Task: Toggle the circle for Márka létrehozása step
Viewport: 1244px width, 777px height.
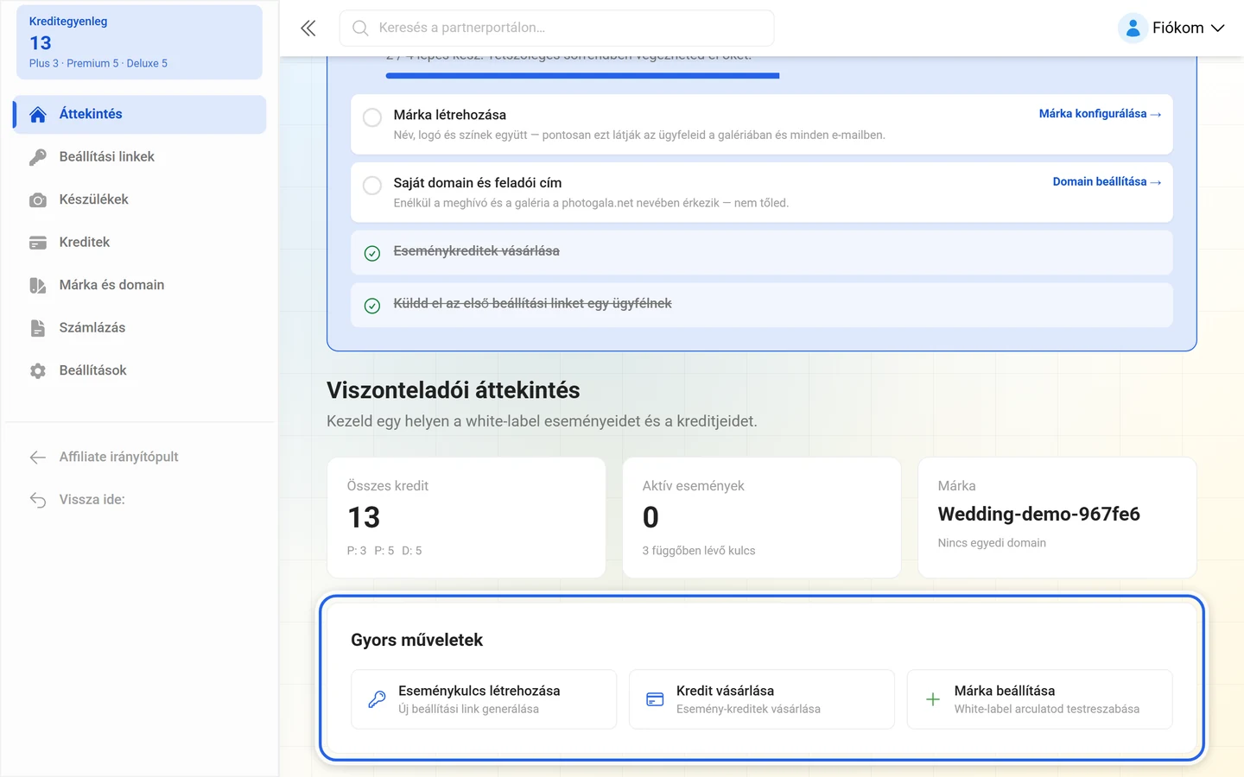Action: (x=372, y=117)
